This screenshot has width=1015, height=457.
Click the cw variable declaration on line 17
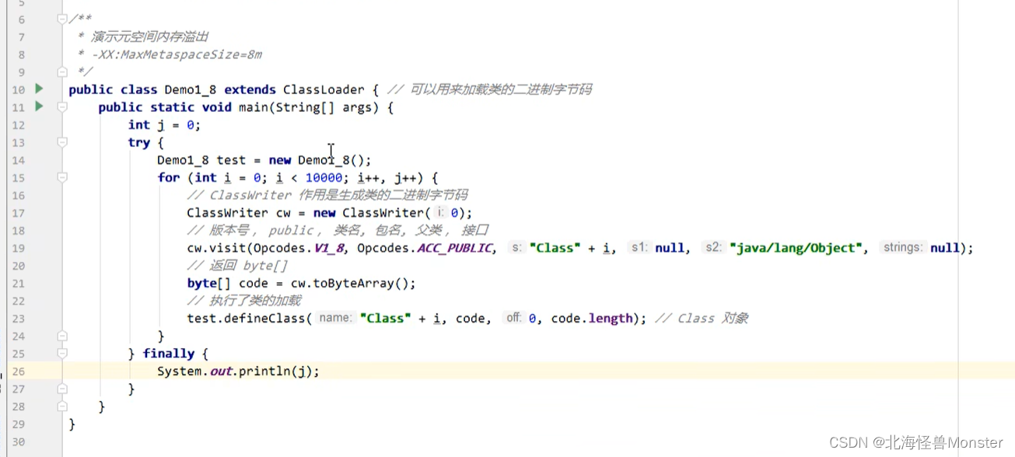coord(283,213)
